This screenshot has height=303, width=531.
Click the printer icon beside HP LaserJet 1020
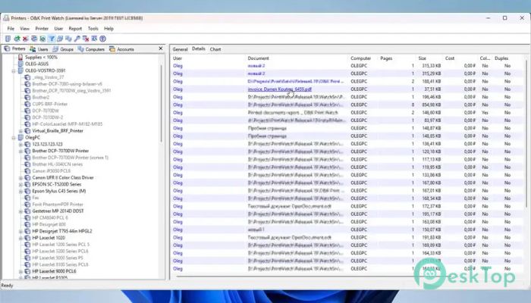coord(27,238)
